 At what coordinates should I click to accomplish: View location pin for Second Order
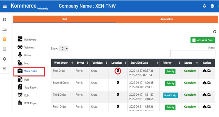tap(118, 83)
